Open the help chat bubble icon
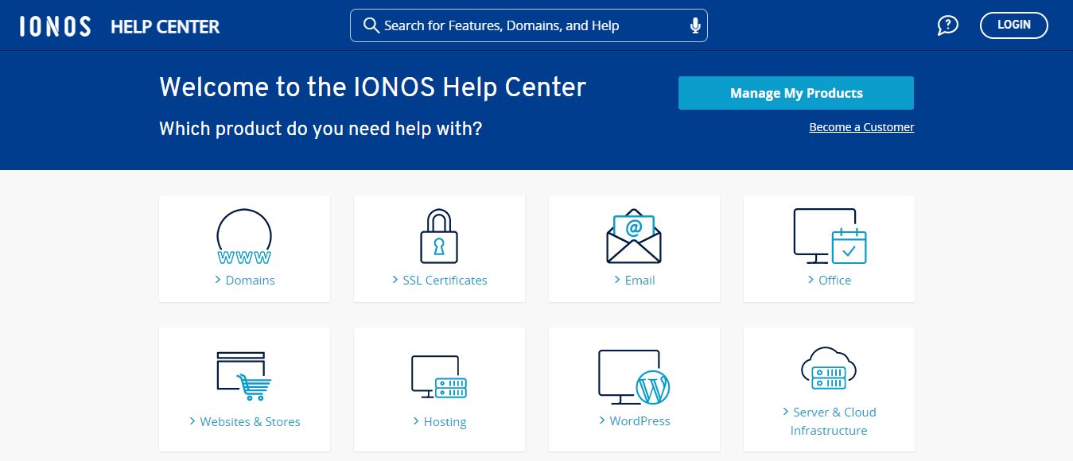Viewport: 1073px width, 461px height. [947, 25]
